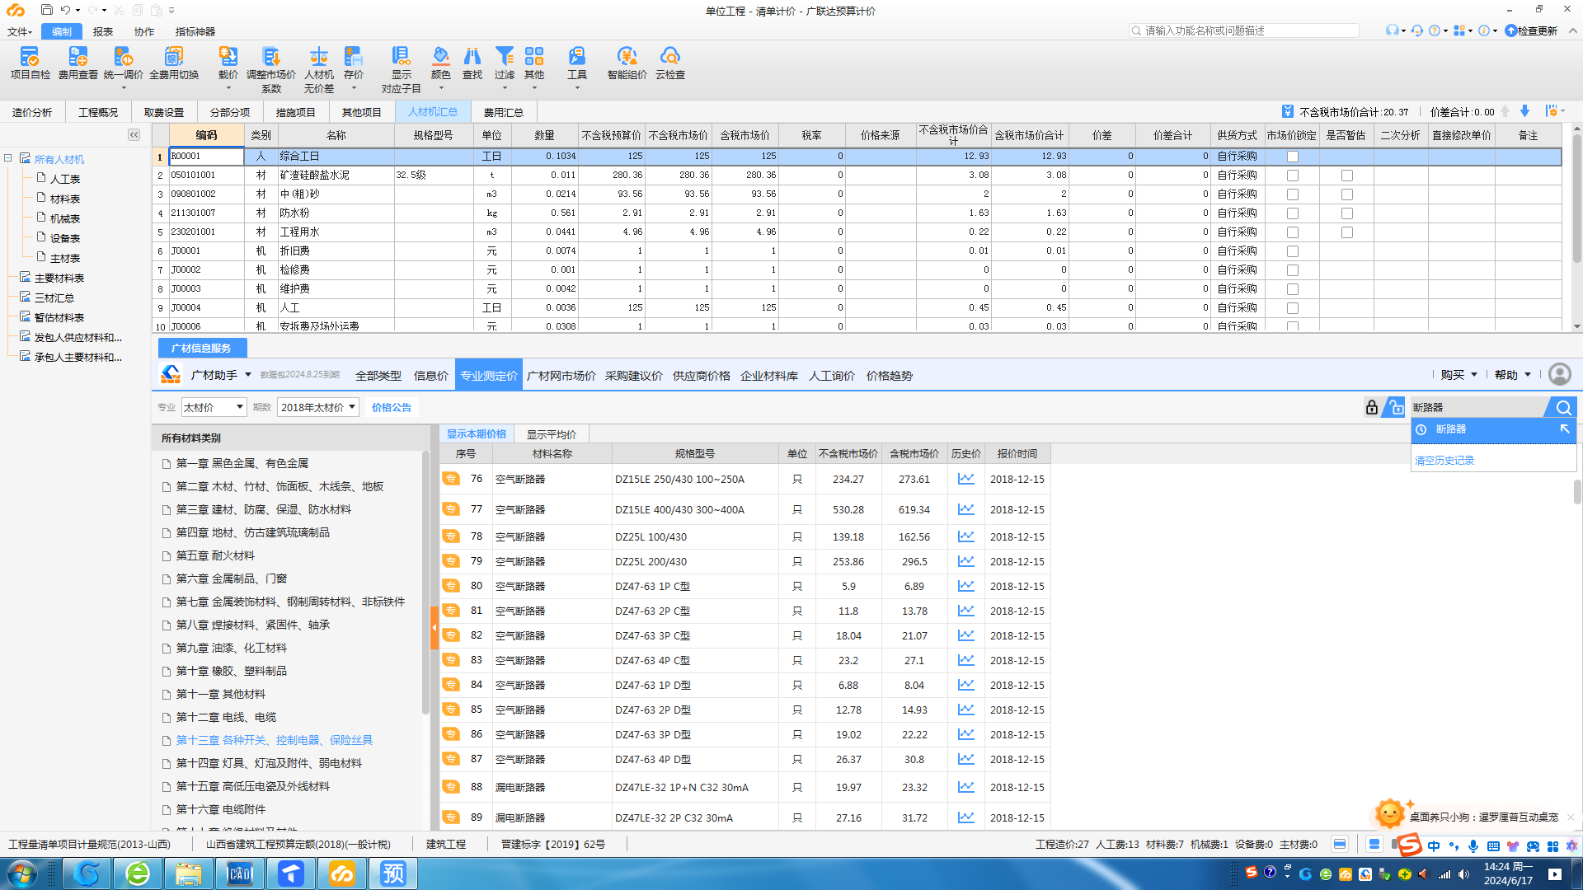This screenshot has height=890, width=1583.
Task: Toggle 市场价锁定 checkbox for 检修费
Action: point(1293,270)
